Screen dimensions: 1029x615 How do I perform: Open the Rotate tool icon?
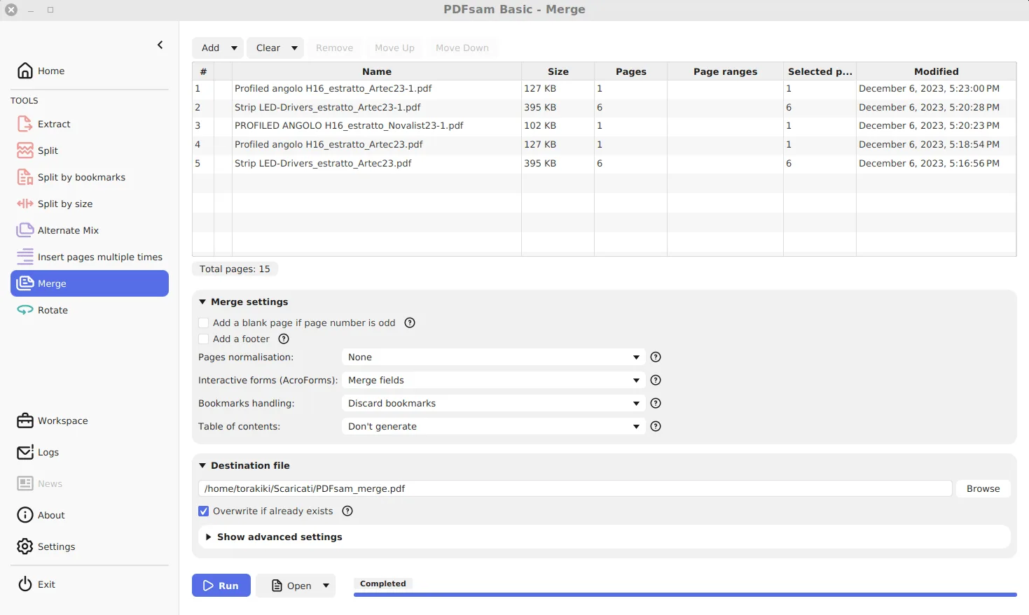(25, 310)
